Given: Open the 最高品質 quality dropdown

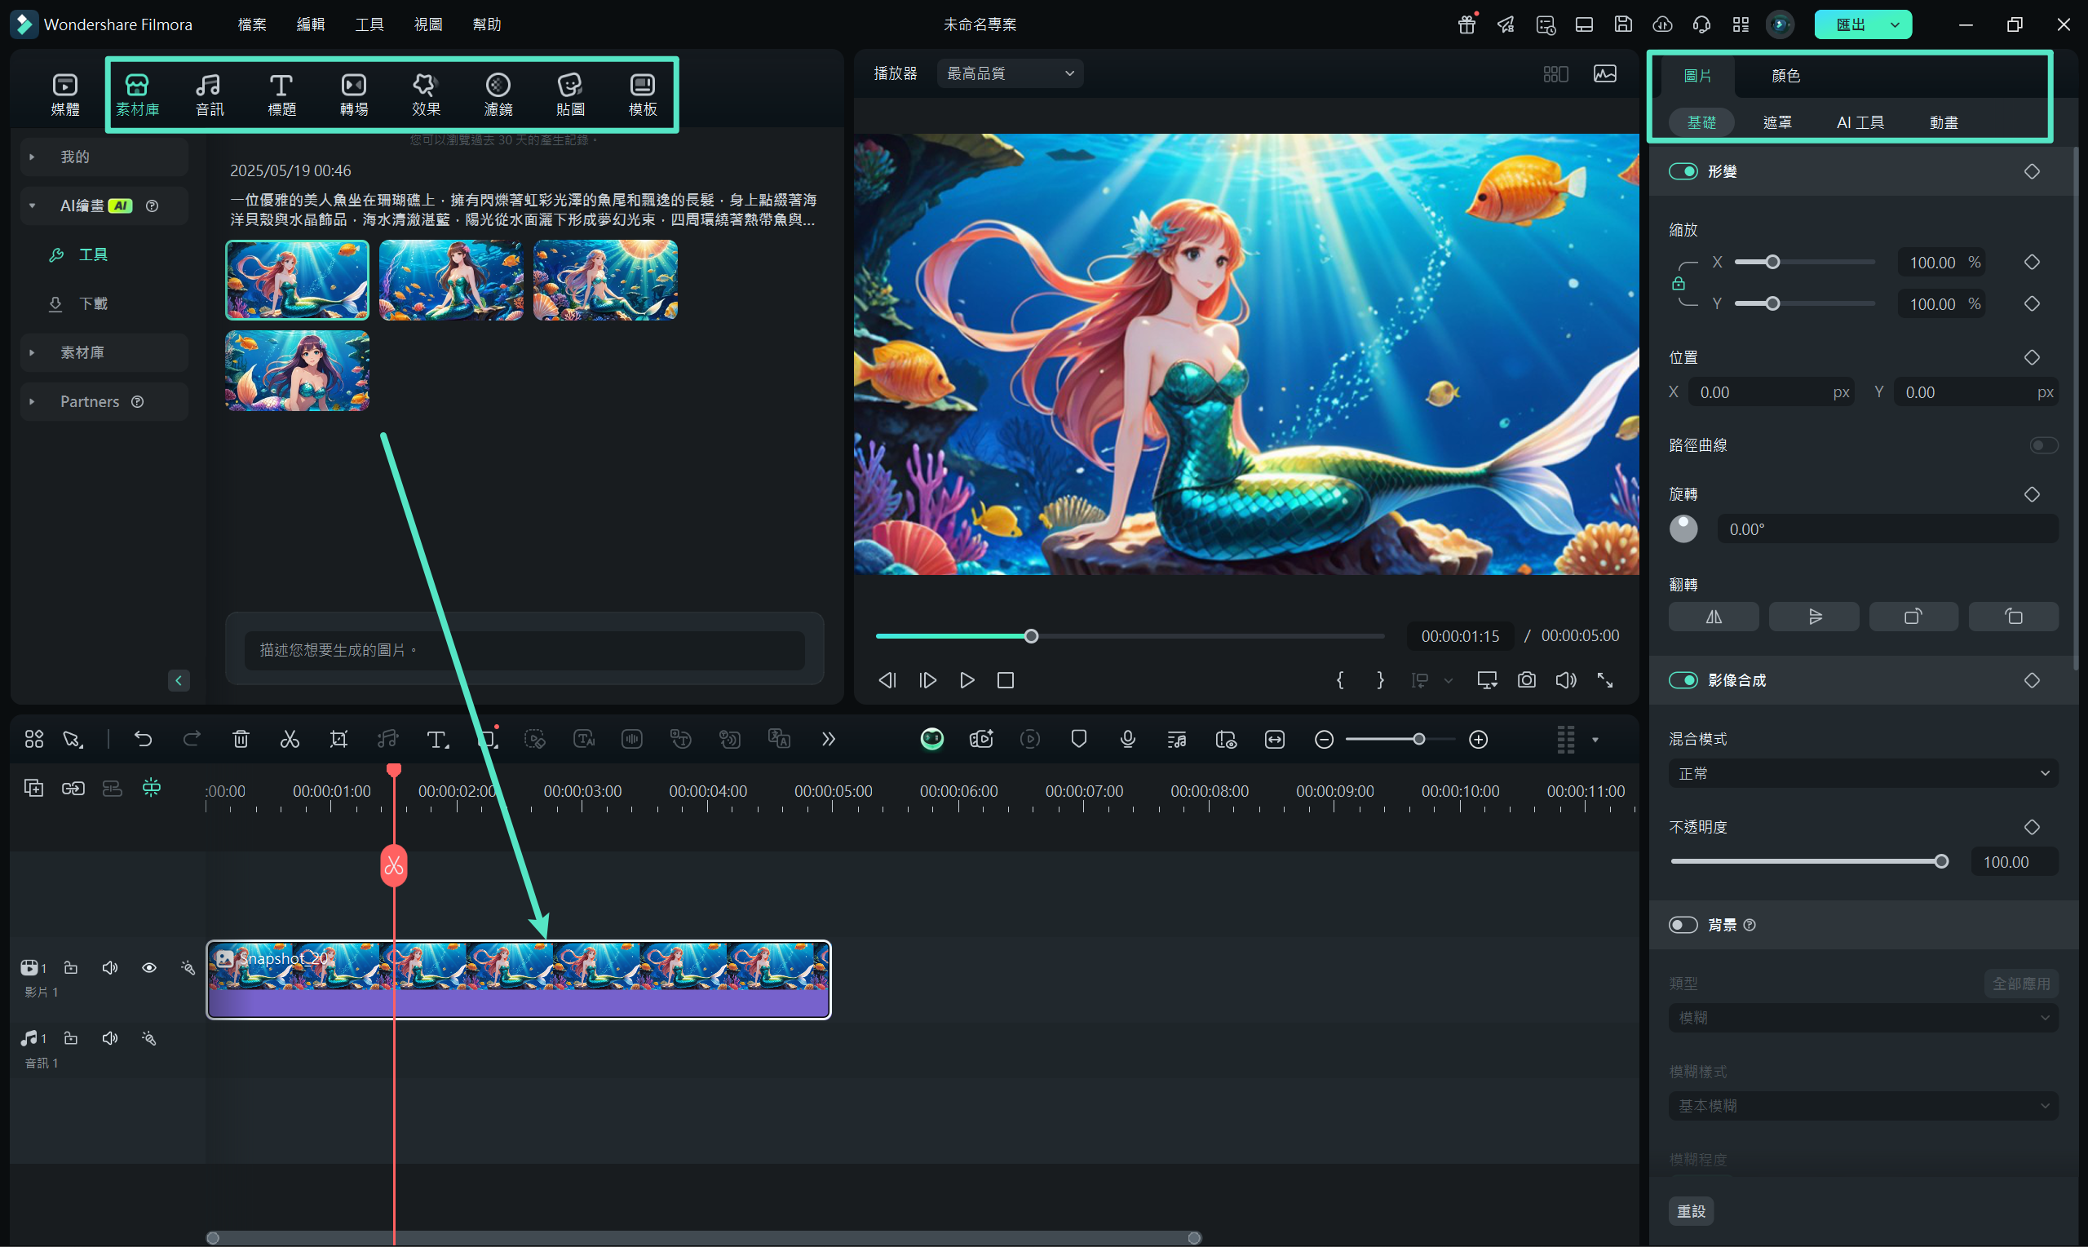Looking at the screenshot, I should click(x=1010, y=73).
